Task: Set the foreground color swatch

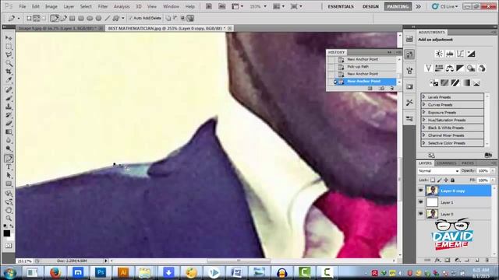Action: click(7, 233)
